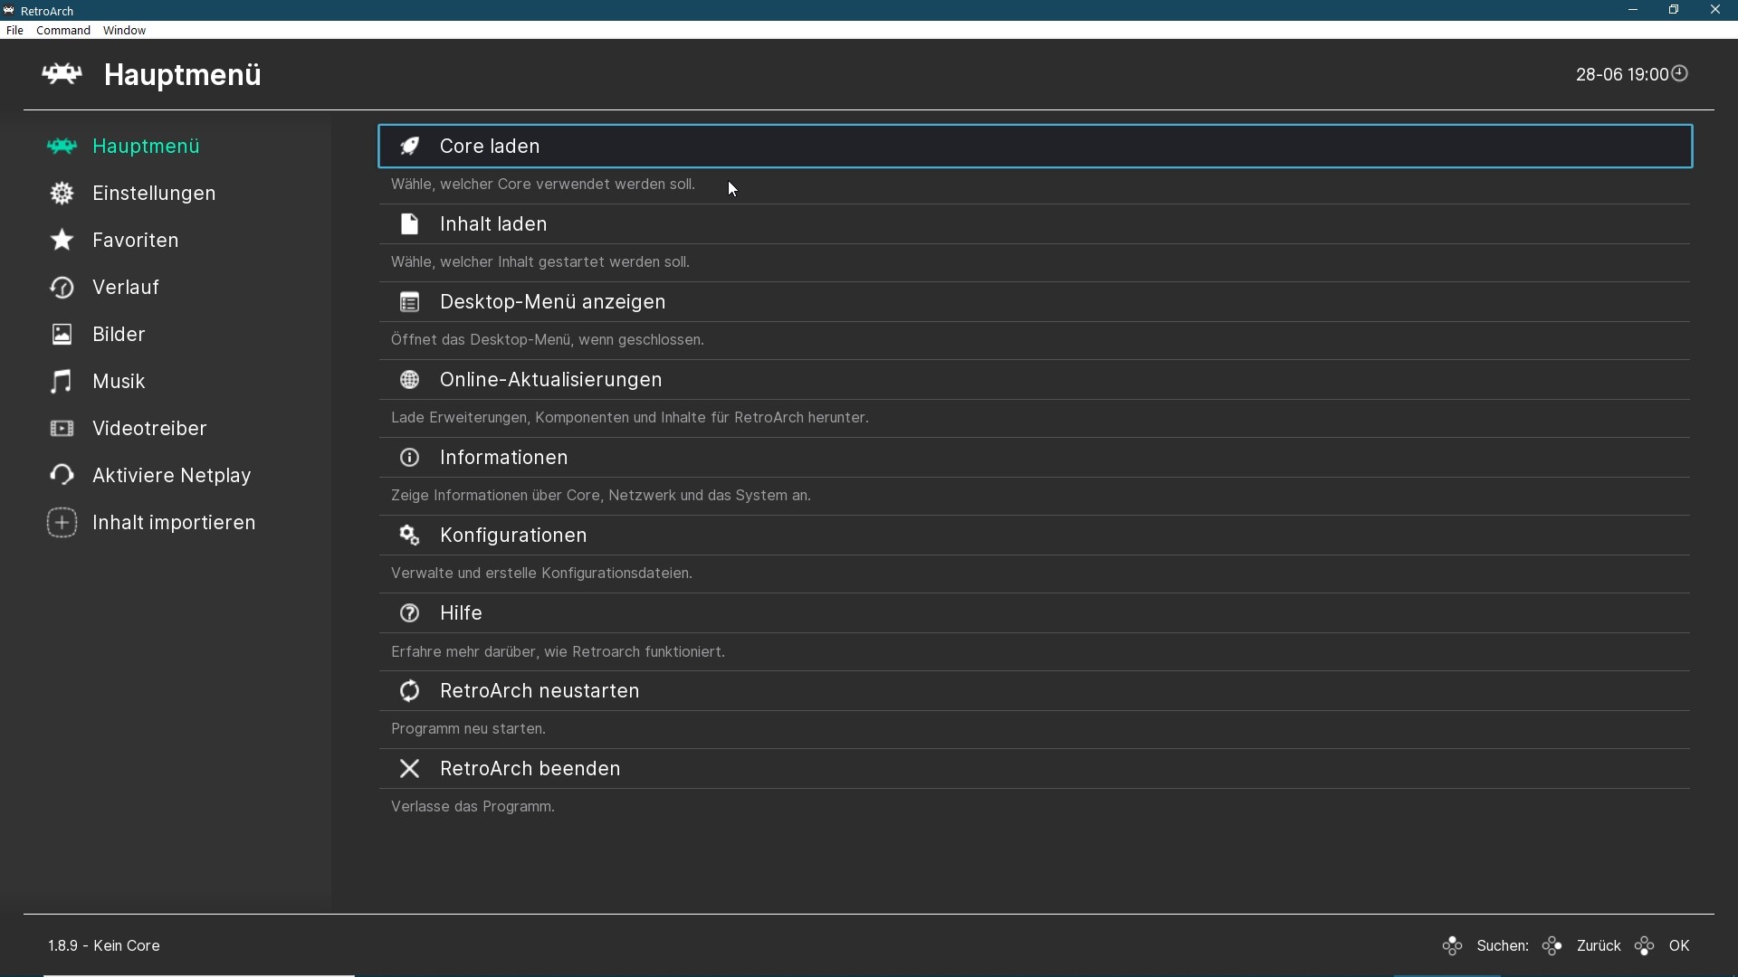This screenshot has height=977, width=1738.
Task: Go to the Verlauf sidebar section
Action: [x=126, y=288]
